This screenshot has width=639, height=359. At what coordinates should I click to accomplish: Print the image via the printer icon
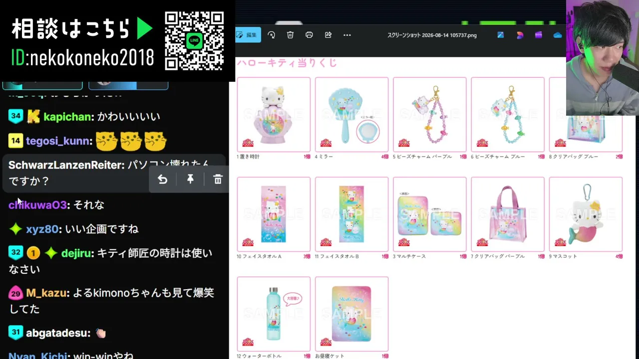[x=309, y=35]
